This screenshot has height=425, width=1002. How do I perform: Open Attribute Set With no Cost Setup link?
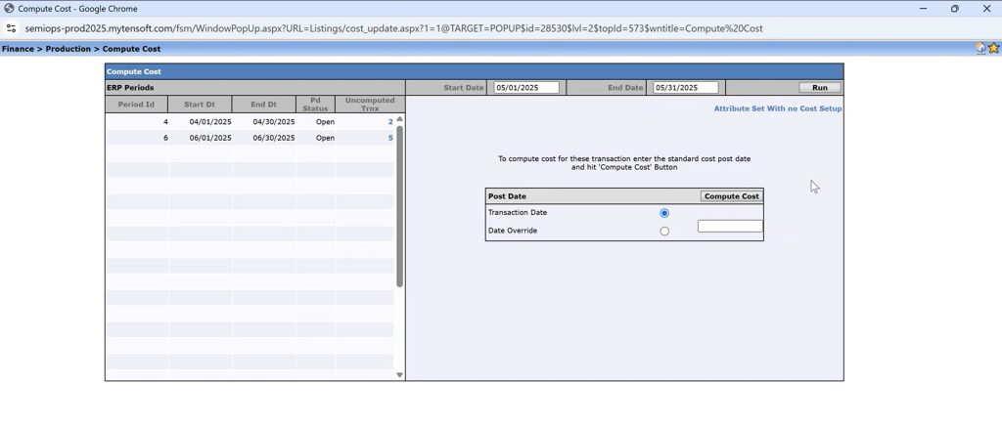click(x=777, y=108)
